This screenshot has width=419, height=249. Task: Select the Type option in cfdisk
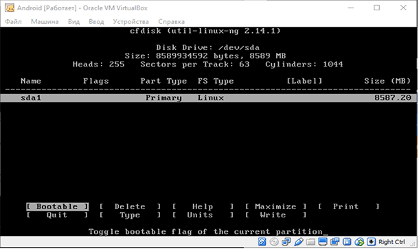[130, 215]
